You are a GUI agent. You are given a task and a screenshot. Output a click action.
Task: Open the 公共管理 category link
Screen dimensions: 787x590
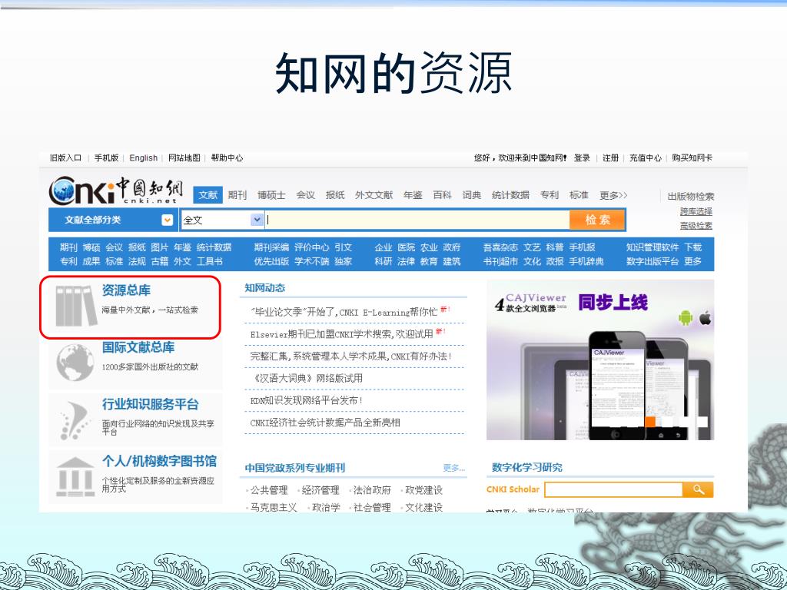click(269, 490)
